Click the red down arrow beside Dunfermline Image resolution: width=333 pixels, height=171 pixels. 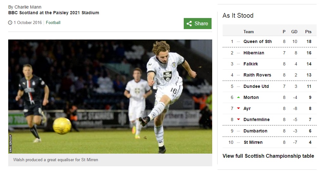238,119
